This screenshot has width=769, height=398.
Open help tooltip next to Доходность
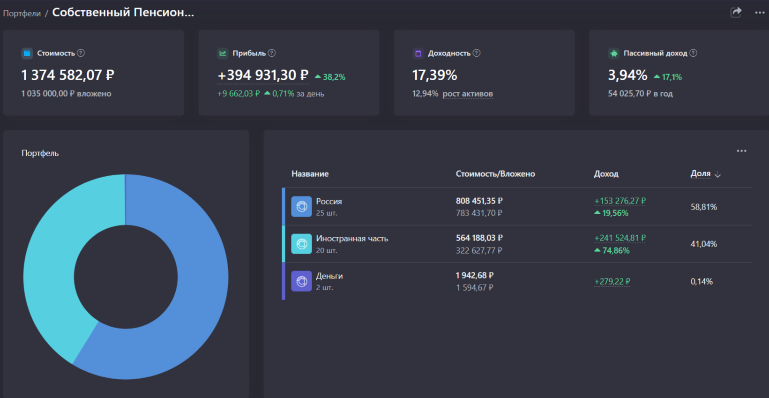pyautogui.click(x=477, y=53)
